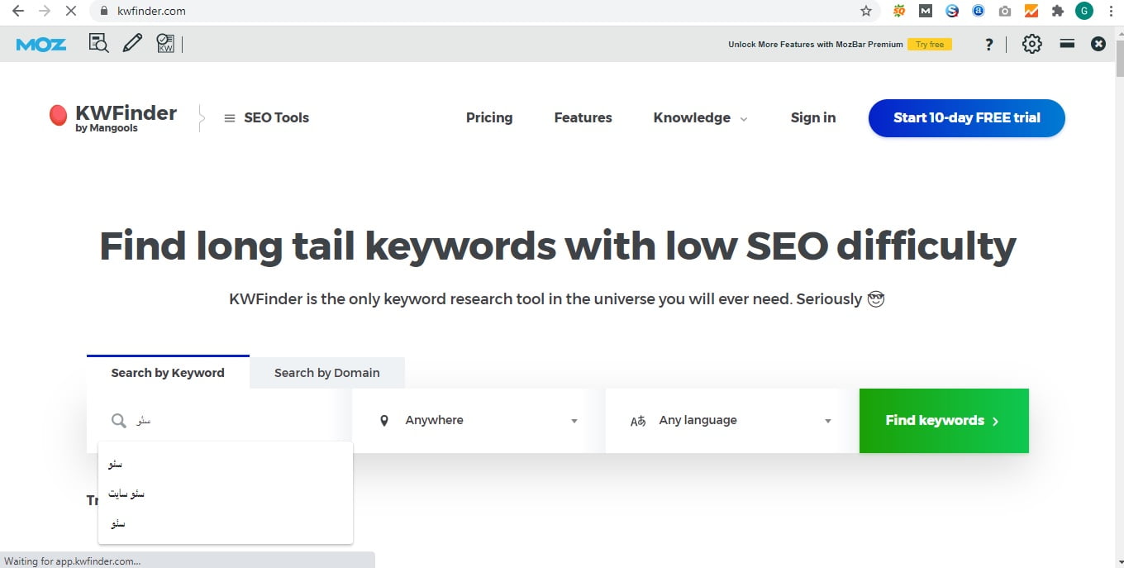Click the language translate icon
Image resolution: width=1124 pixels, height=568 pixels.
click(x=638, y=421)
